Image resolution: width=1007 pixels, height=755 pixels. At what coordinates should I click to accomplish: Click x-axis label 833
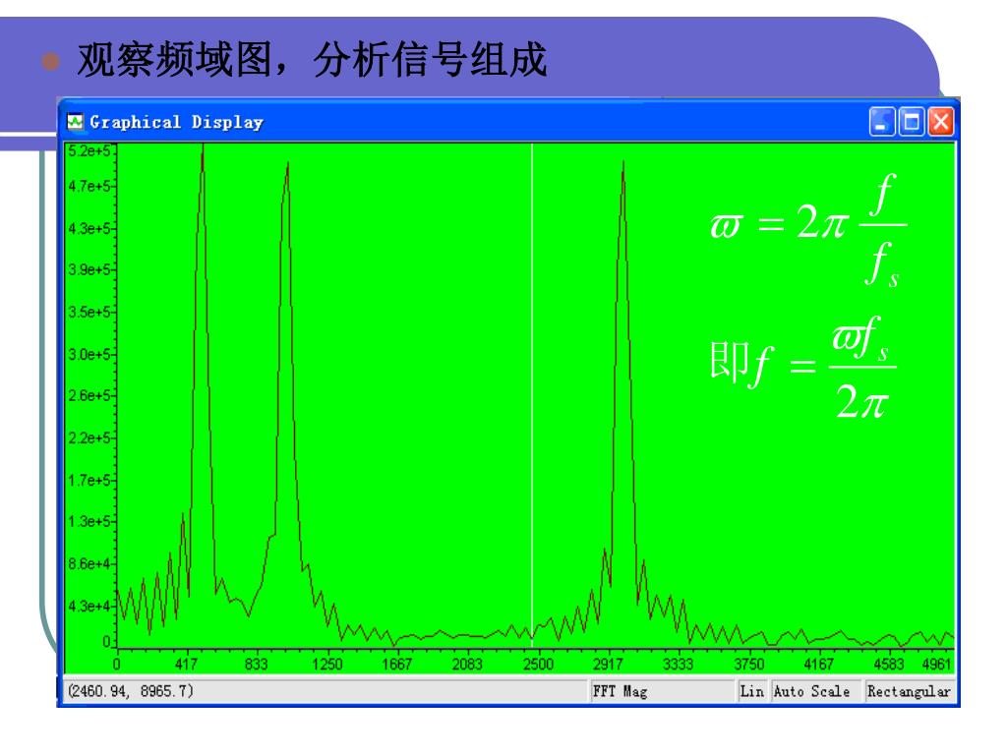[257, 664]
